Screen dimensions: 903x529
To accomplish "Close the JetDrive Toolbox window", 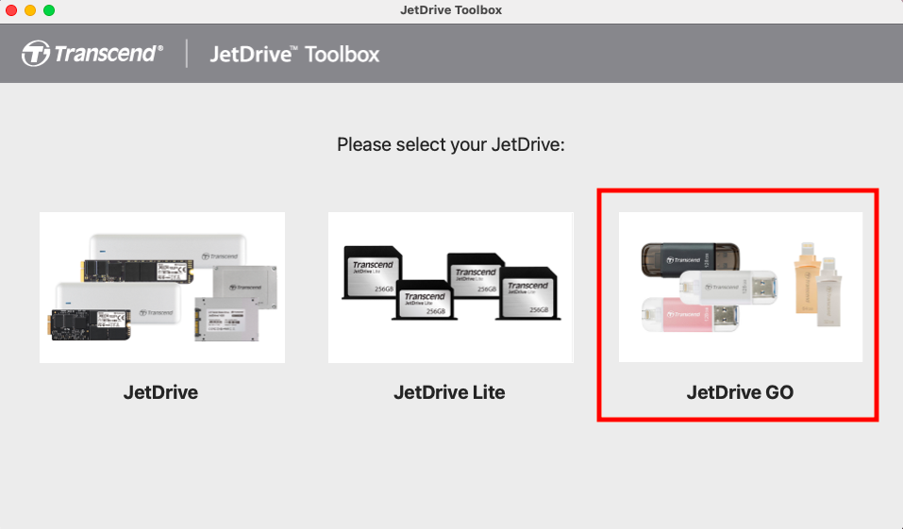I will [11, 10].
